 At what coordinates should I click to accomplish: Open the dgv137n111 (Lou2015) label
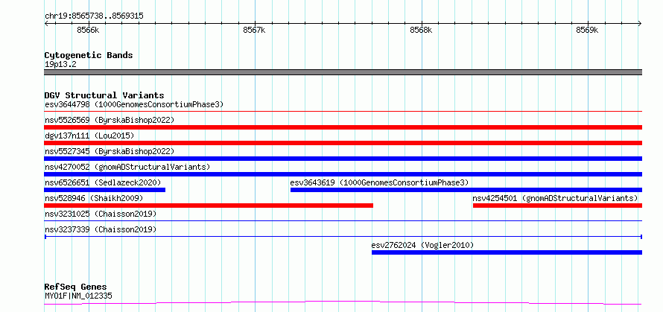[89, 136]
